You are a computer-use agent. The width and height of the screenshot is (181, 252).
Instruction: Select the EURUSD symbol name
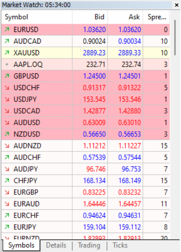[x=26, y=30]
